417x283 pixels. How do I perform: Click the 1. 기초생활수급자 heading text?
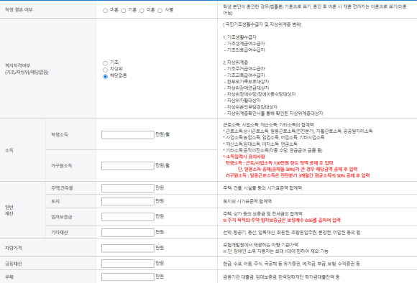(x=239, y=37)
